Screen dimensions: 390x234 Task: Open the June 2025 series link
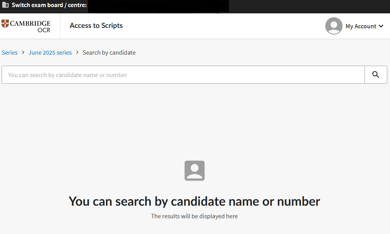click(x=50, y=52)
